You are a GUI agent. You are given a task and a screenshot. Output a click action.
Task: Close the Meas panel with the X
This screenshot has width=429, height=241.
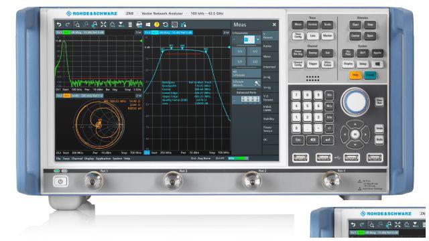274,25
